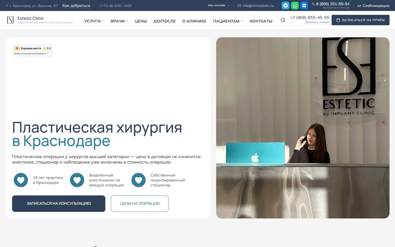Image resolution: width=395 pixels, height=247 pixels.
Task: Click the heart icon by Выделенный анестезиолог
Action: click(77, 180)
